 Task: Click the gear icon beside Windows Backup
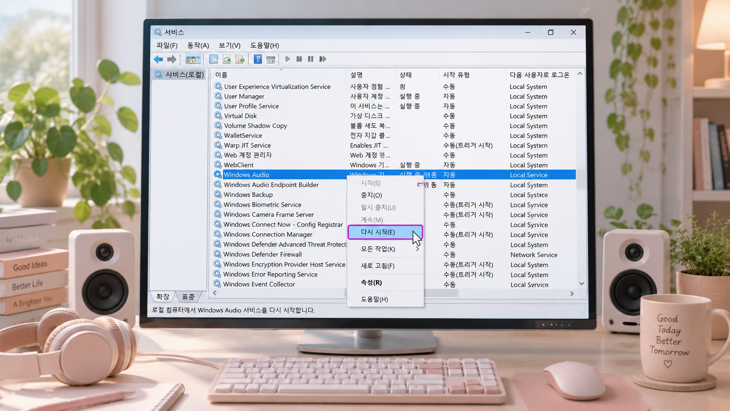click(217, 194)
